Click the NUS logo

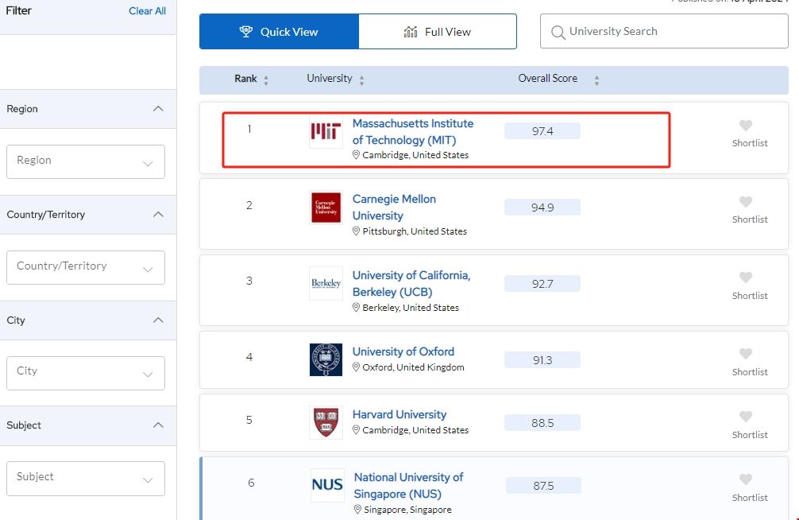pyautogui.click(x=327, y=485)
